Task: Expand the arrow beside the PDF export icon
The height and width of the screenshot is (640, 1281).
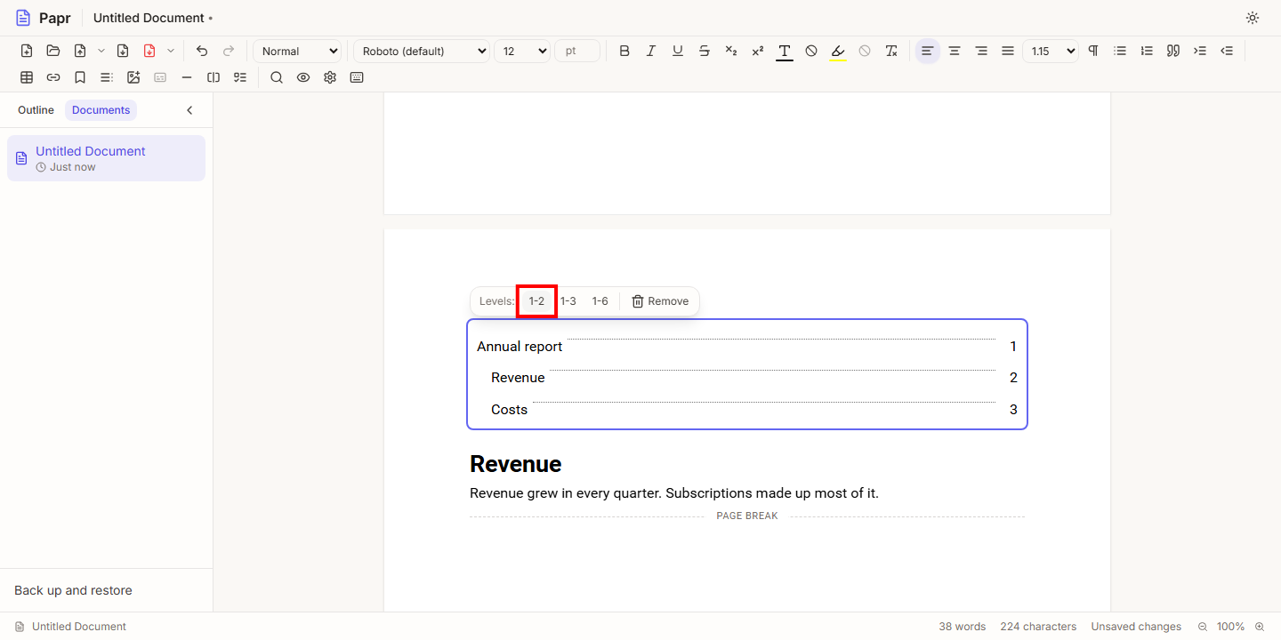Action: (x=171, y=51)
